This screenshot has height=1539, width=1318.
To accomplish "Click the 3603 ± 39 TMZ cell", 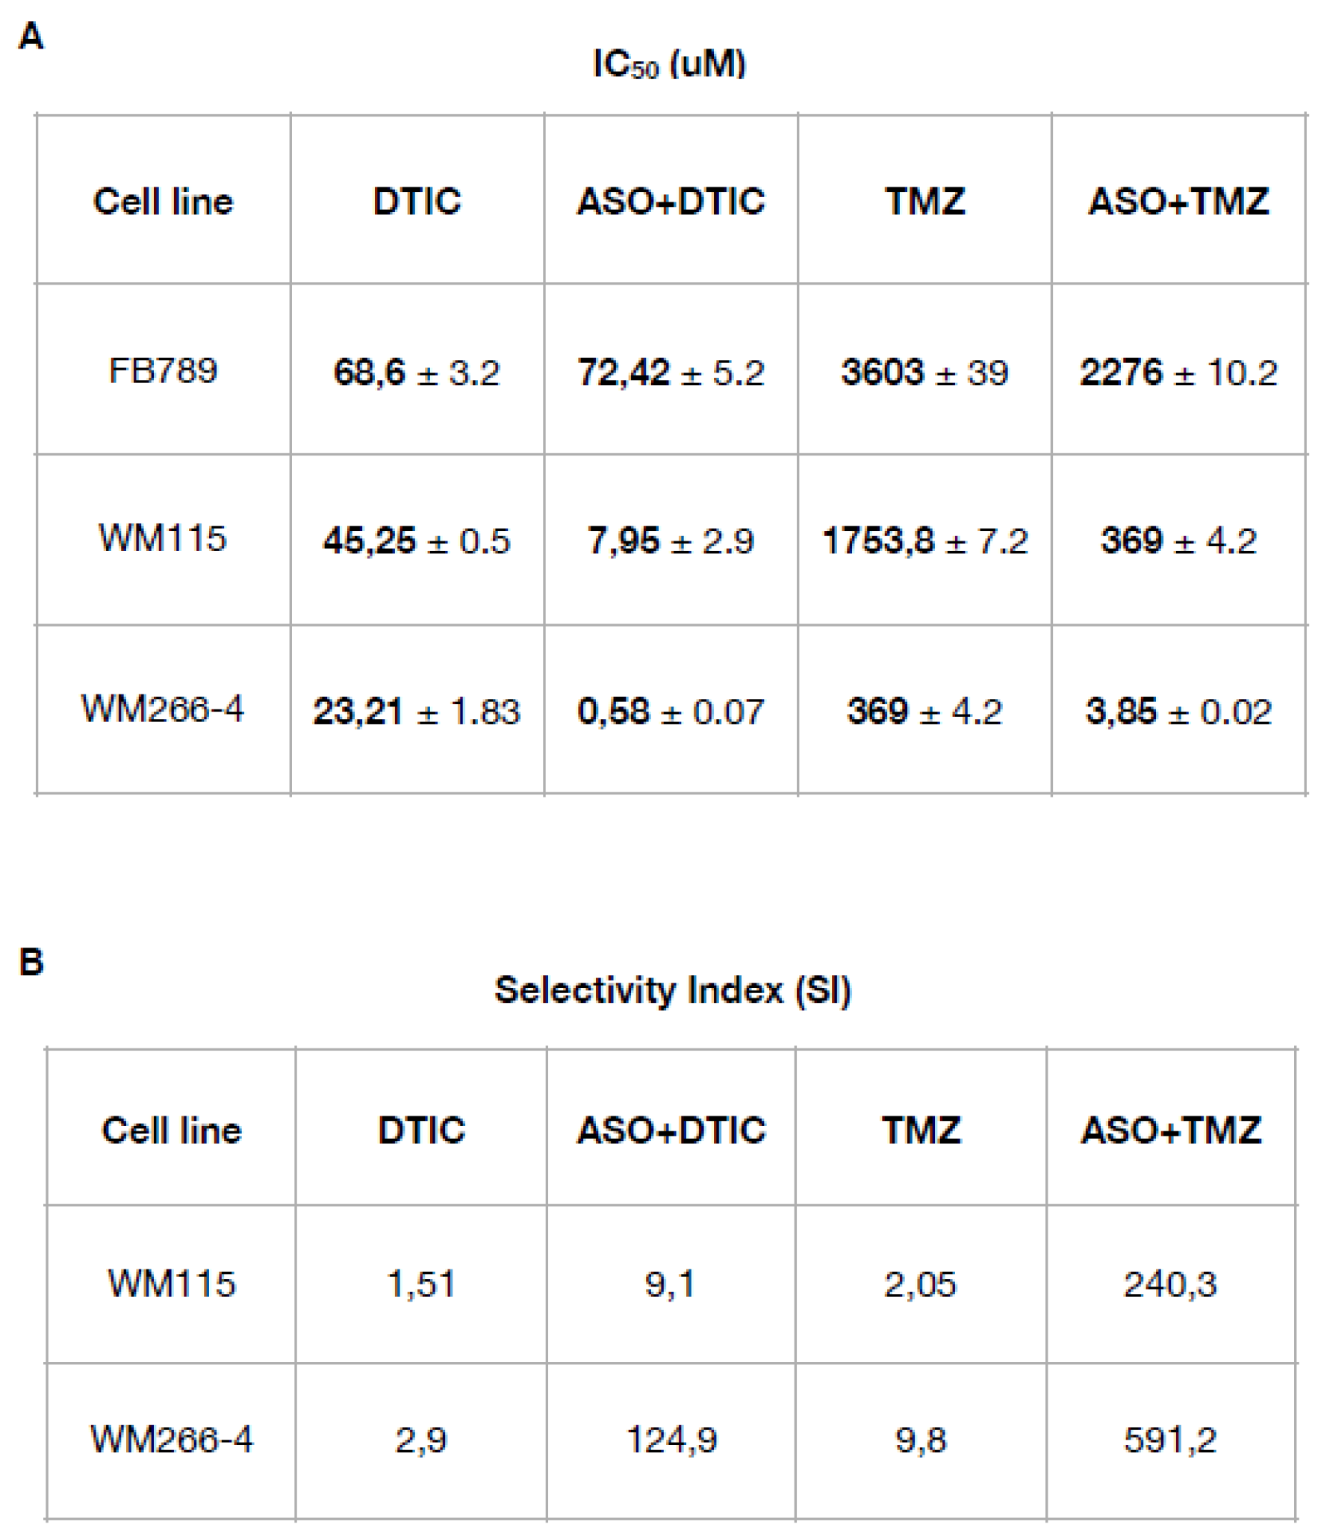I will click(924, 373).
